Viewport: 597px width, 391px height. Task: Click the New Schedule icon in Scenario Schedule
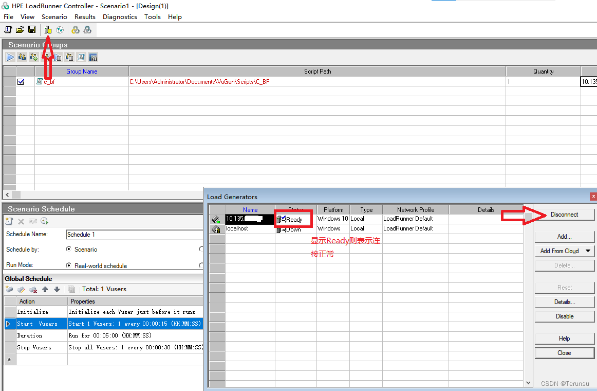click(x=9, y=221)
